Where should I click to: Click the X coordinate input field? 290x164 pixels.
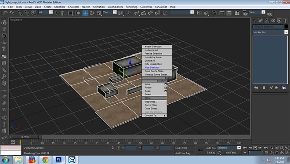130,148
